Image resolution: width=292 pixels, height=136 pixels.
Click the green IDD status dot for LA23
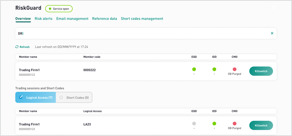point(214,124)
